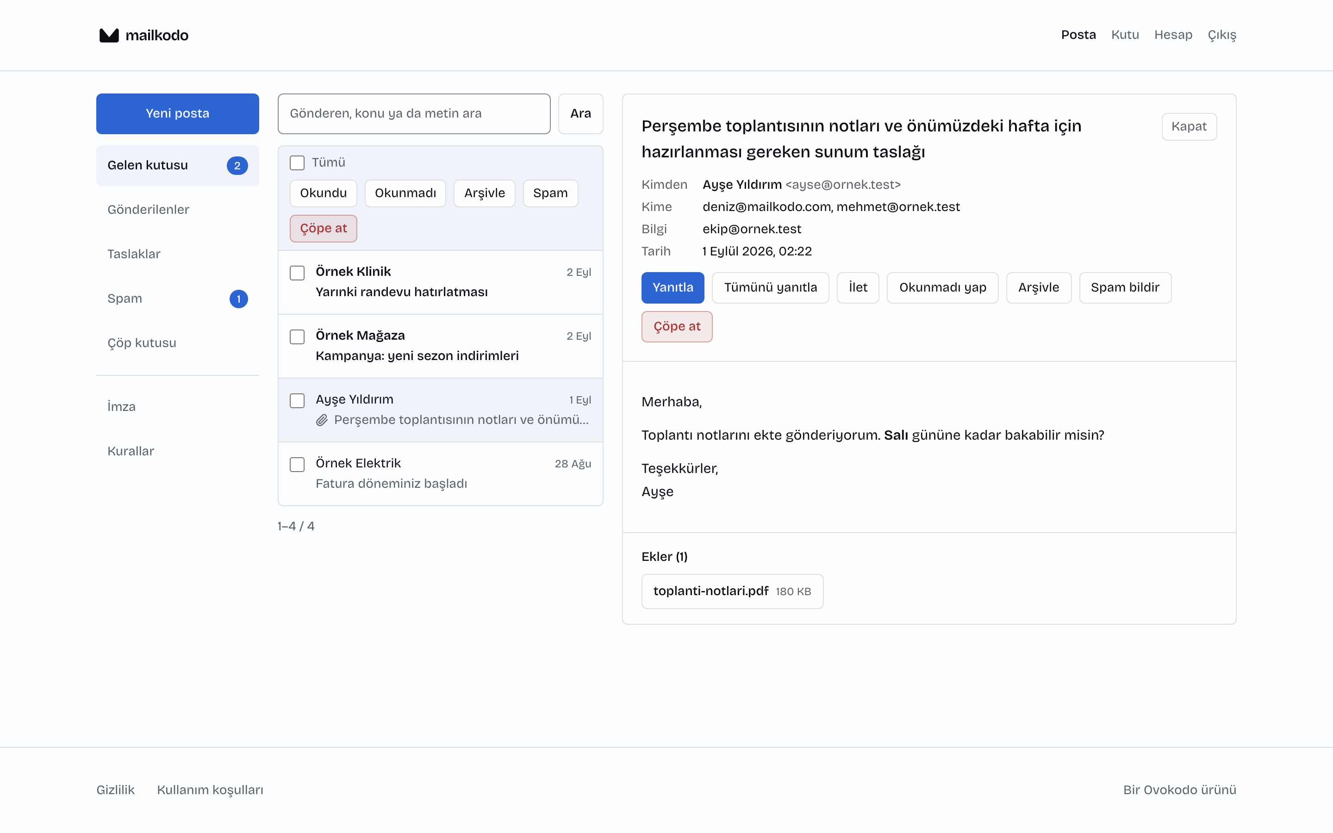Click Okunmadı yap on open message
Screen dimensions: 1333x833
942,288
